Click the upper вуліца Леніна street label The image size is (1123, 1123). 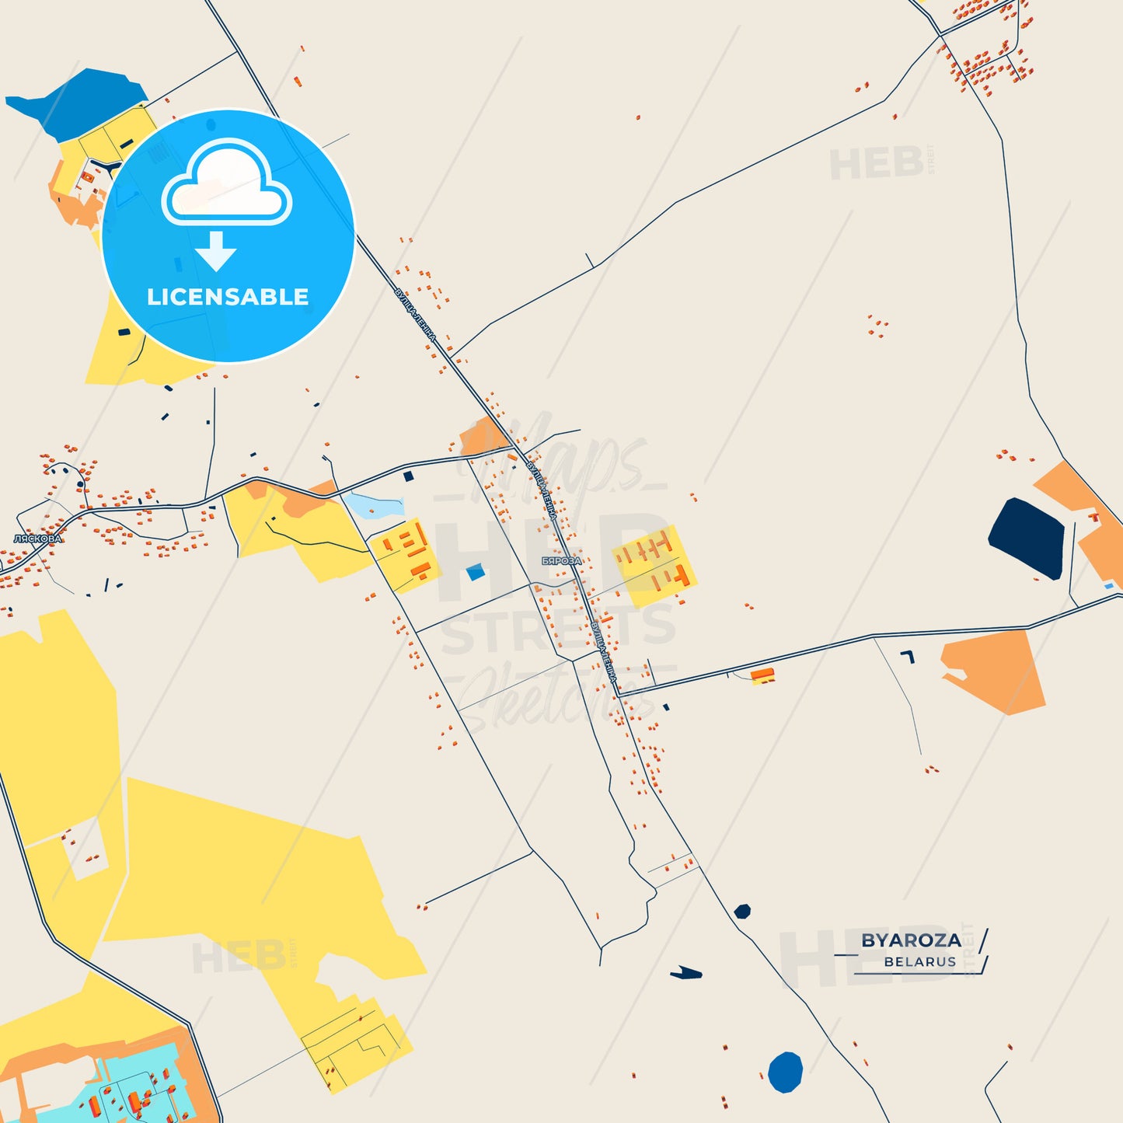(417, 316)
